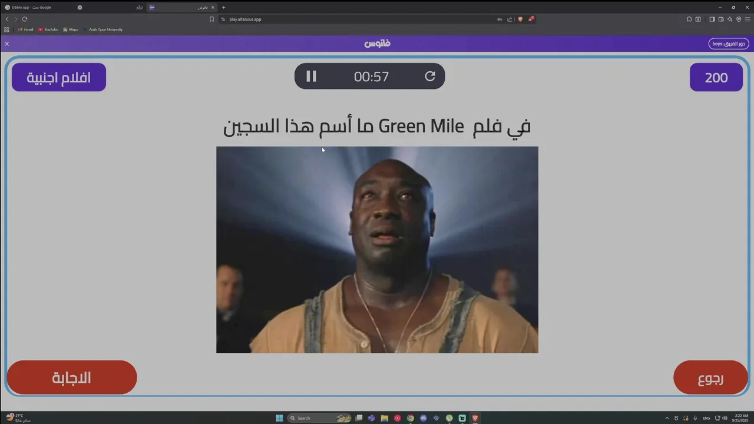
Task: Open Discord from taskbar
Action: click(424, 418)
